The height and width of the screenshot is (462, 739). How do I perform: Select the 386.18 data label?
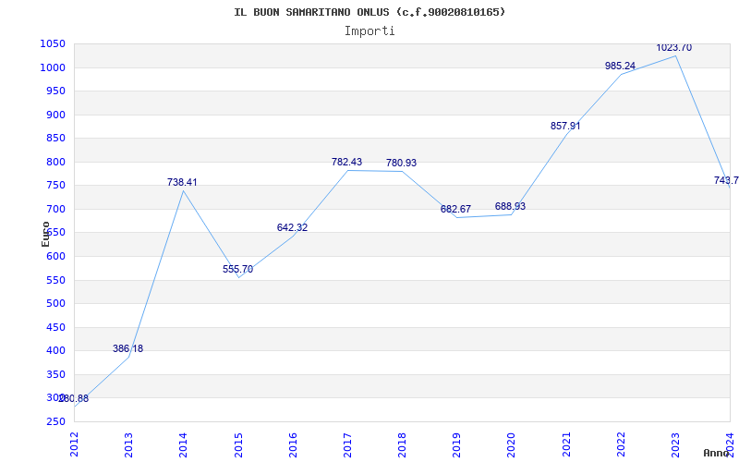[127, 349]
